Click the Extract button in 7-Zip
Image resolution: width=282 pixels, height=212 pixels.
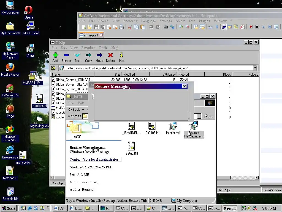pyautogui.click(x=66, y=57)
